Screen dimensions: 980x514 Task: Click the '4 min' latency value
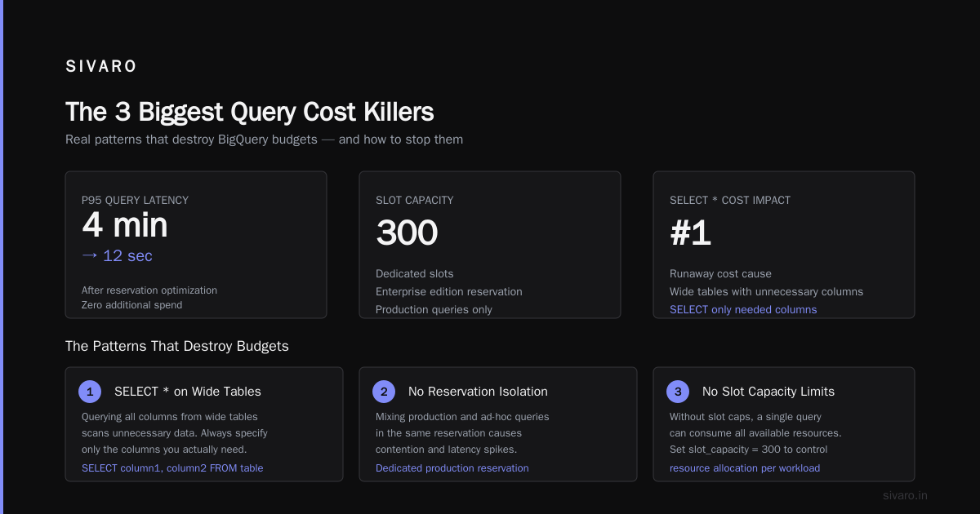pyautogui.click(x=125, y=225)
